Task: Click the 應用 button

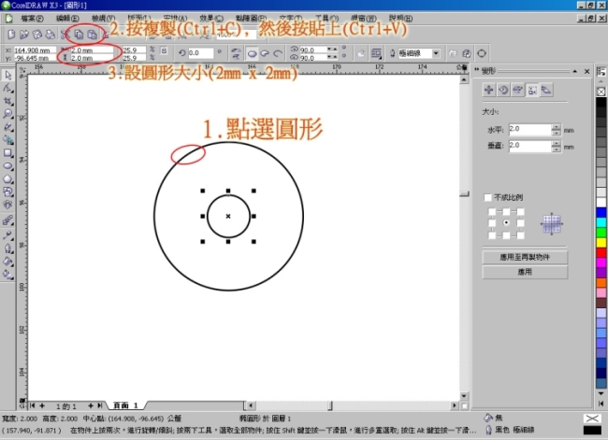Action: click(x=525, y=272)
